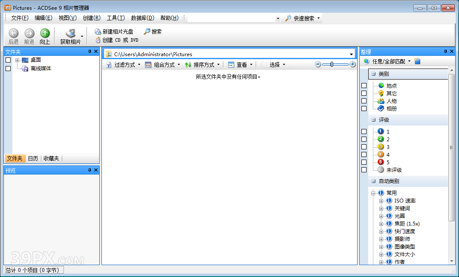Image resolution: width=459 pixels, height=277 pixels.
Task: Click the 地点 category icon
Action: (381, 85)
